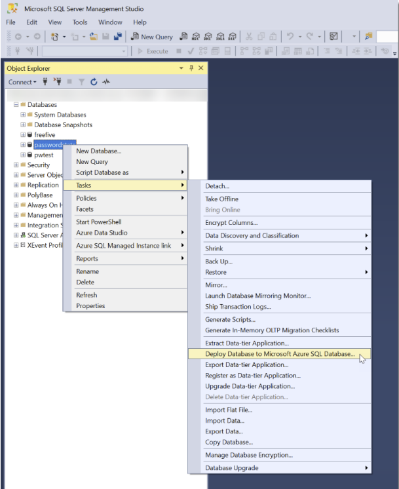Click the Database Engine Query icon

point(183,37)
